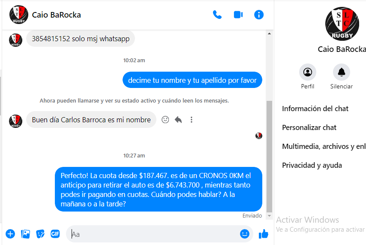The width and height of the screenshot is (366, 245).
Task: Open more options for Carlos Barroca message
Action: pyautogui.click(x=192, y=120)
